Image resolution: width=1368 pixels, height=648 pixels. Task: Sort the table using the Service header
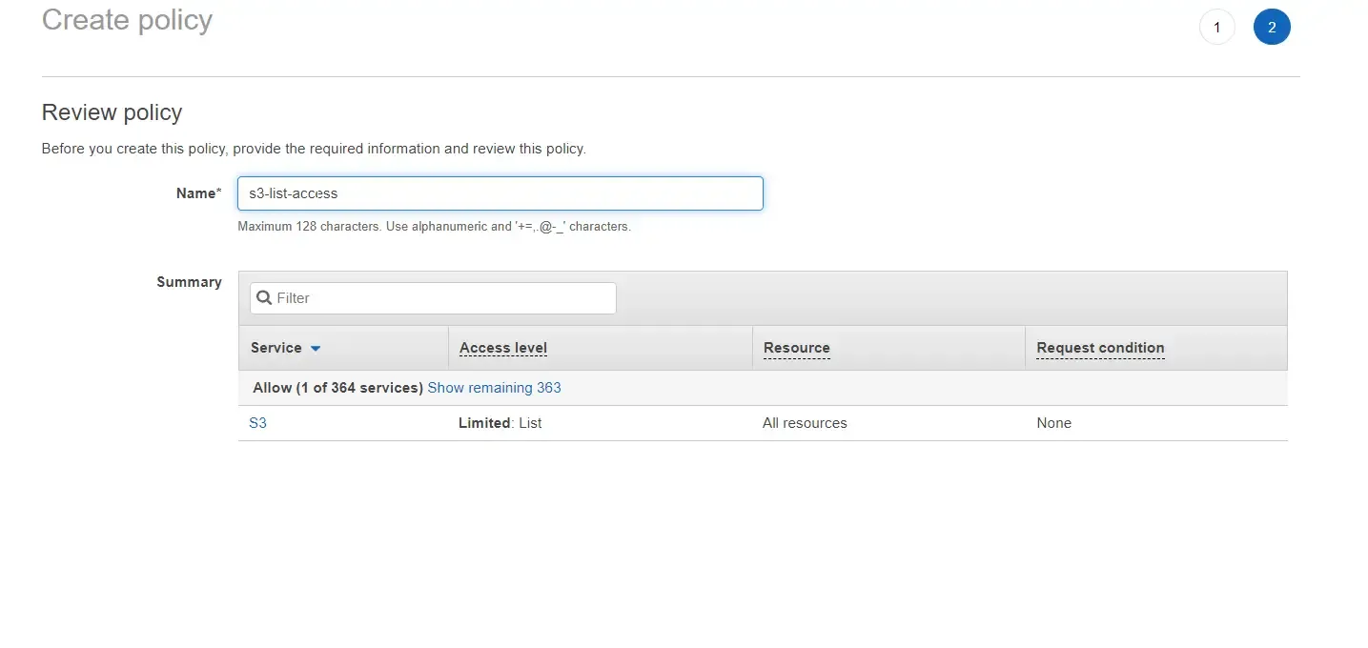coord(275,348)
